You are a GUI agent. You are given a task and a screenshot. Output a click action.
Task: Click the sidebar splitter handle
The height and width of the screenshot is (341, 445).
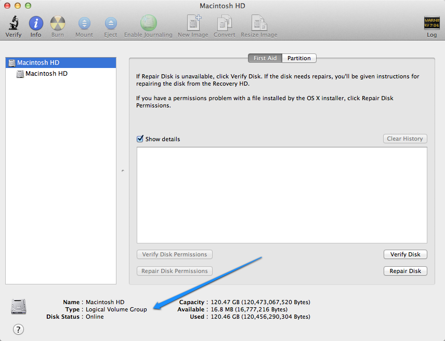[x=123, y=171]
